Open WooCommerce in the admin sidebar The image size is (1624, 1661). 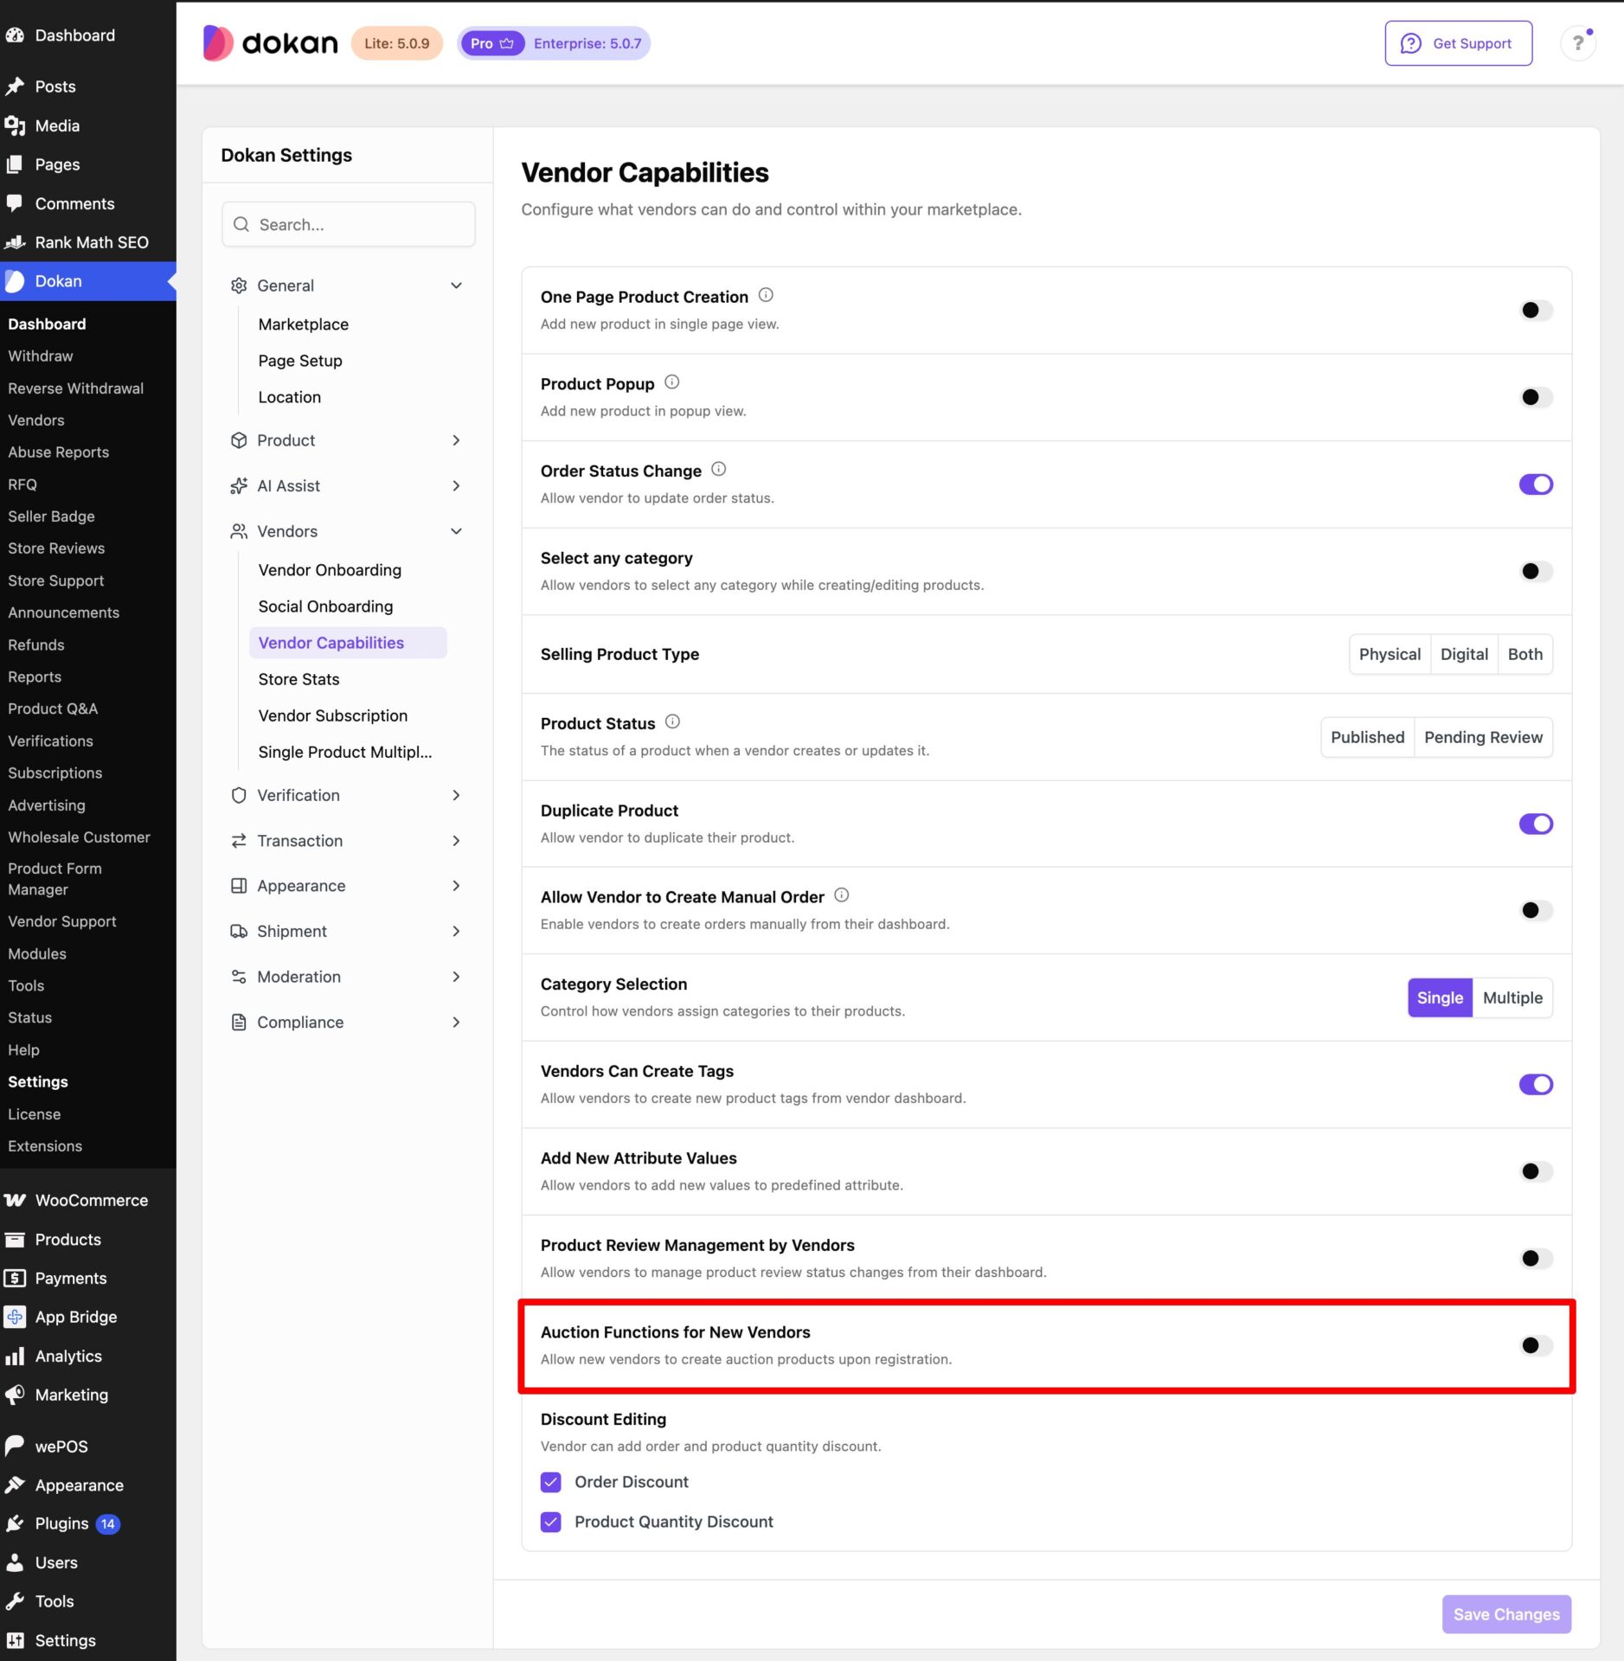tap(87, 1200)
